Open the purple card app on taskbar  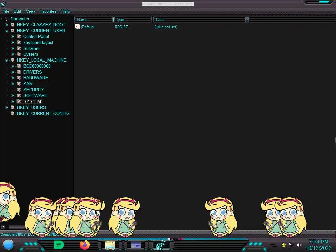[136, 245]
